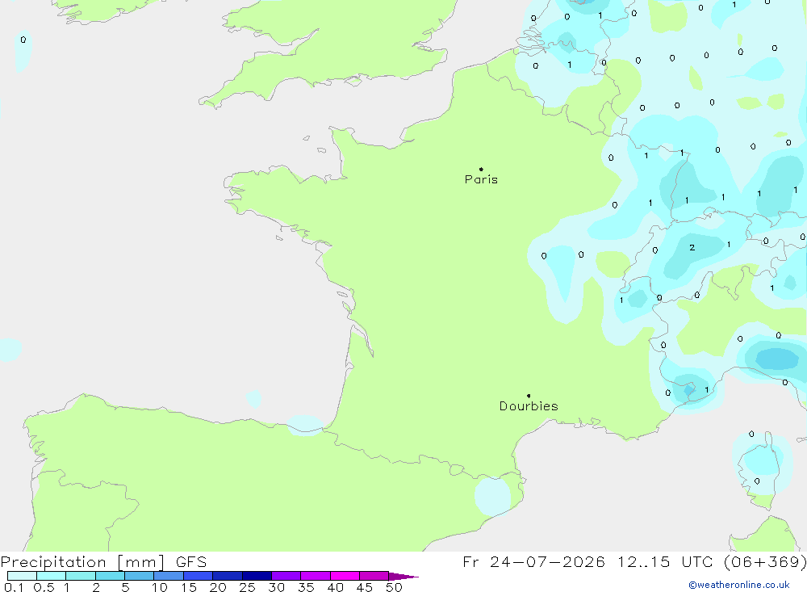Click the 30 mm purple legend swatch
The width and height of the screenshot is (807, 592).
(286, 576)
